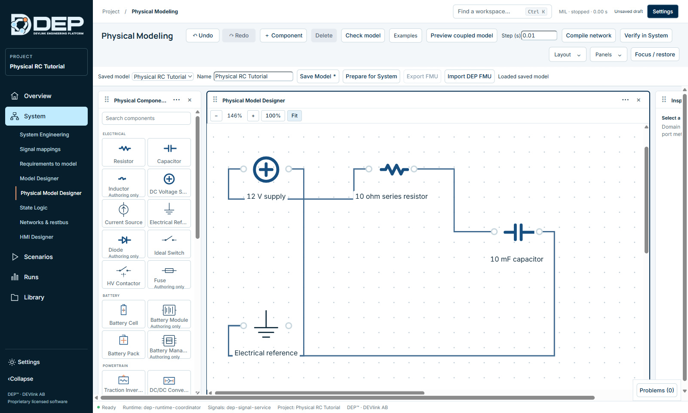Screen dimensions: 688x413
Task: Open the Library section
Action: coord(46,297)
